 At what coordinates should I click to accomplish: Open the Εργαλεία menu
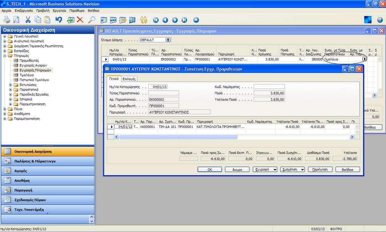click(59, 11)
